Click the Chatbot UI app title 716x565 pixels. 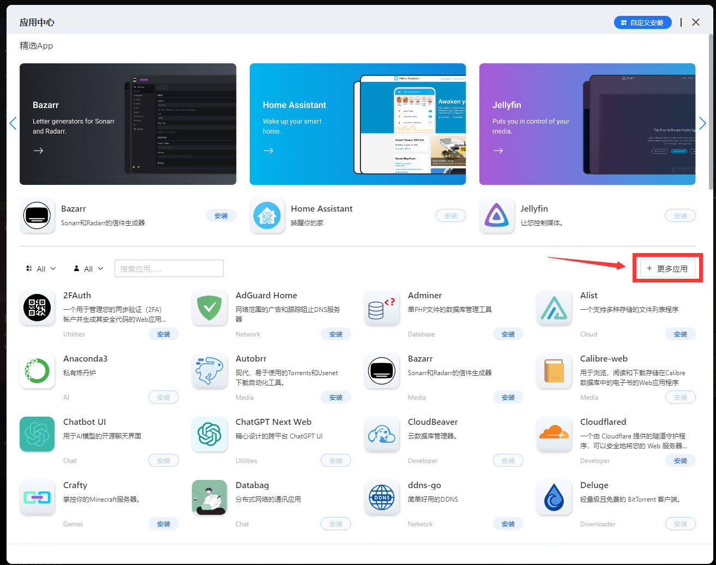point(85,422)
